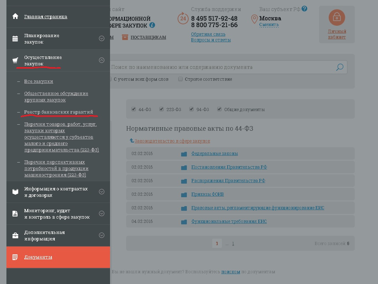Click the home icon beside Главная страница
The width and height of the screenshot is (378, 284).
15,16
